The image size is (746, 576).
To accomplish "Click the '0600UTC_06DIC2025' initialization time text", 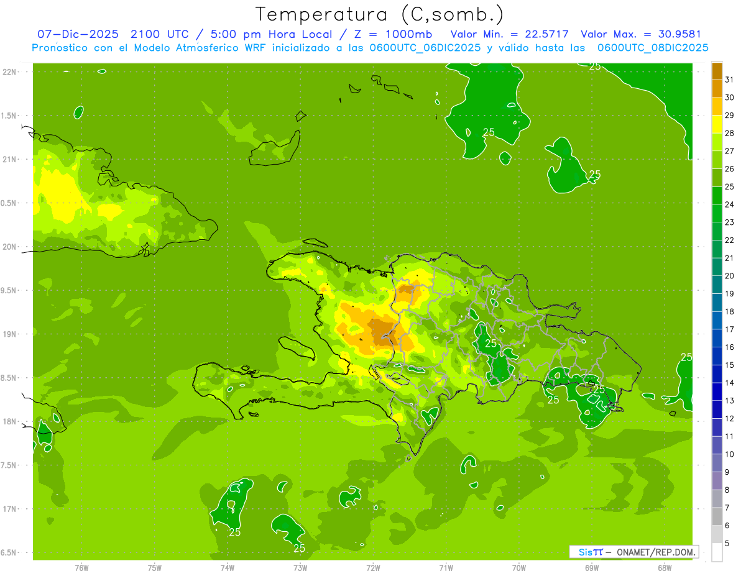I will (422, 48).
